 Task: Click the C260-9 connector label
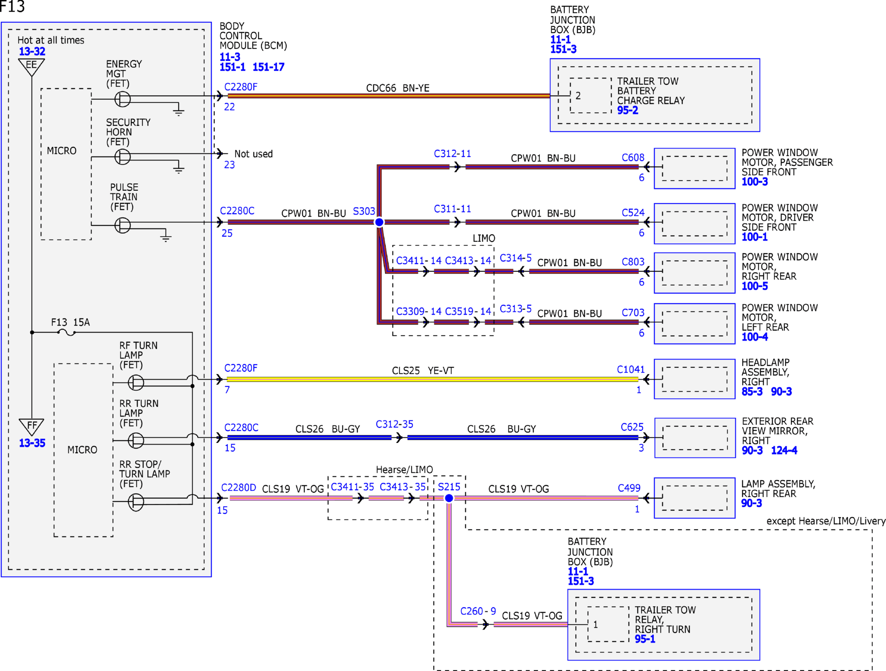click(478, 611)
